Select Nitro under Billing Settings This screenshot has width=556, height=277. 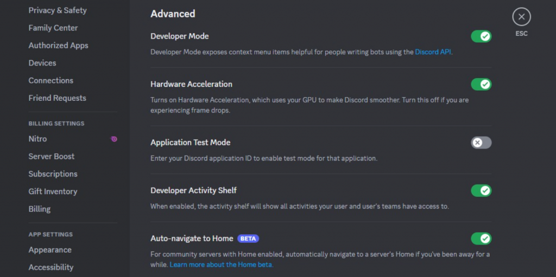point(38,139)
